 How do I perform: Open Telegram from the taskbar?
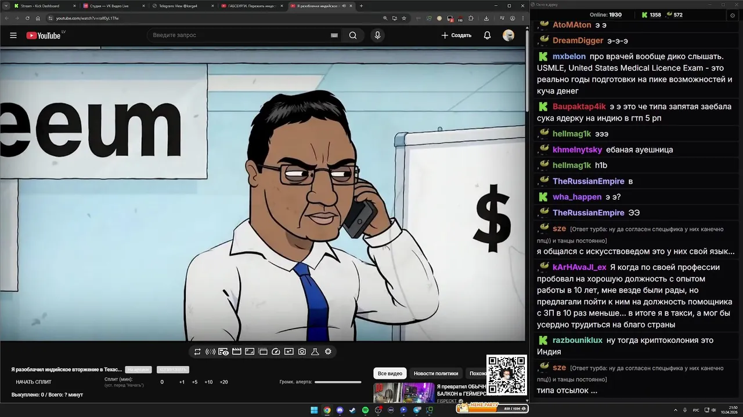[x=416, y=410]
